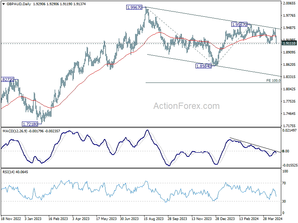The image size is (298, 223).
Task: Click the RSI(14) 40.0645 indicator label
Action: point(15,172)
